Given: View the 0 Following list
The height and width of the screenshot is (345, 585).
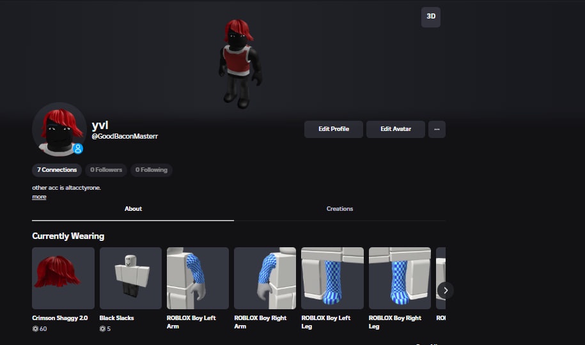Looking at the screenshot, I should (x=151, y=170).
